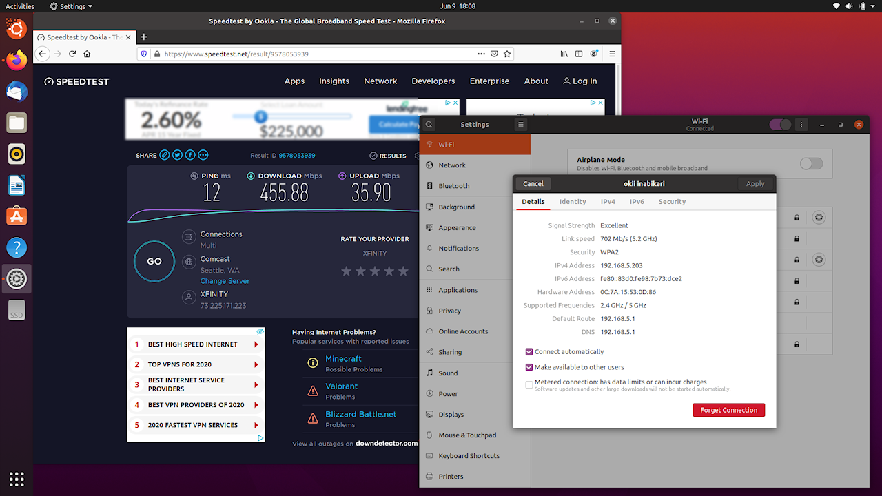This screenshot has height=496, width=882.
Task: Enable the Airplane Mode switch
Action: pos(812,163)
